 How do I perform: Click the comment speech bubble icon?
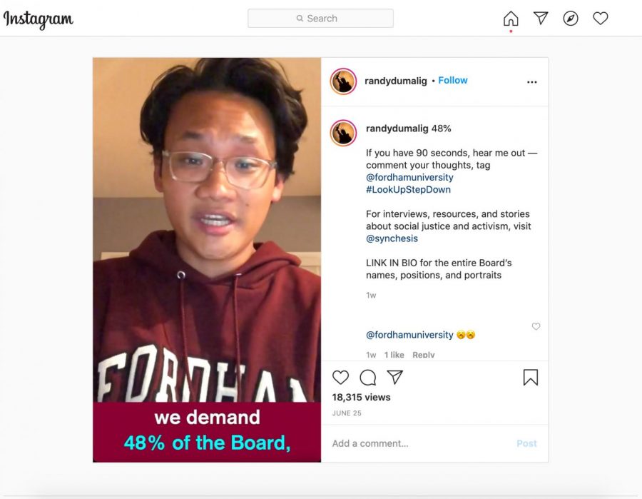(x=367, y=378)
